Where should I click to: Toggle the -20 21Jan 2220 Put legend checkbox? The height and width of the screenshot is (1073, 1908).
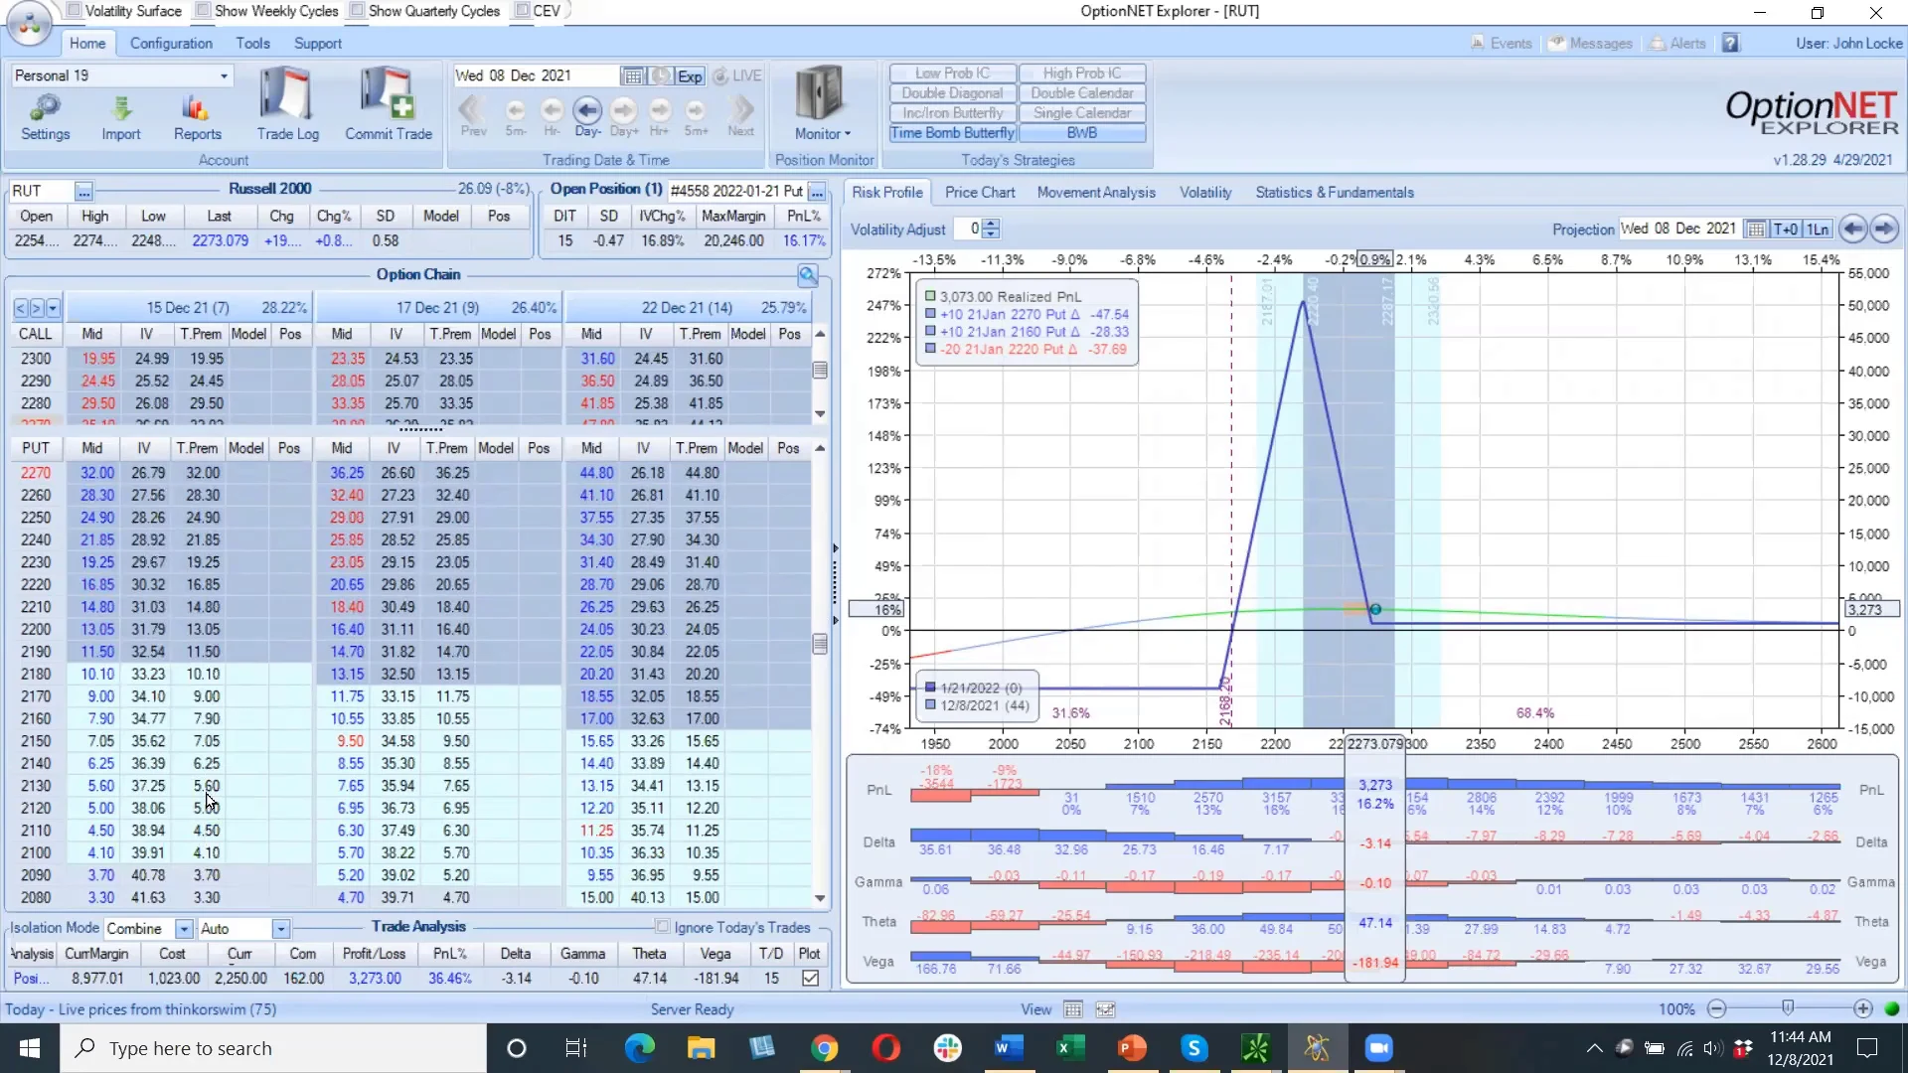pos(930,349)
